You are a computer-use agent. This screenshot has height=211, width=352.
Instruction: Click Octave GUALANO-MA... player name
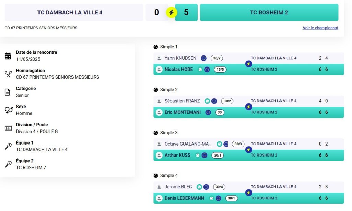click(x=188, y=144)
